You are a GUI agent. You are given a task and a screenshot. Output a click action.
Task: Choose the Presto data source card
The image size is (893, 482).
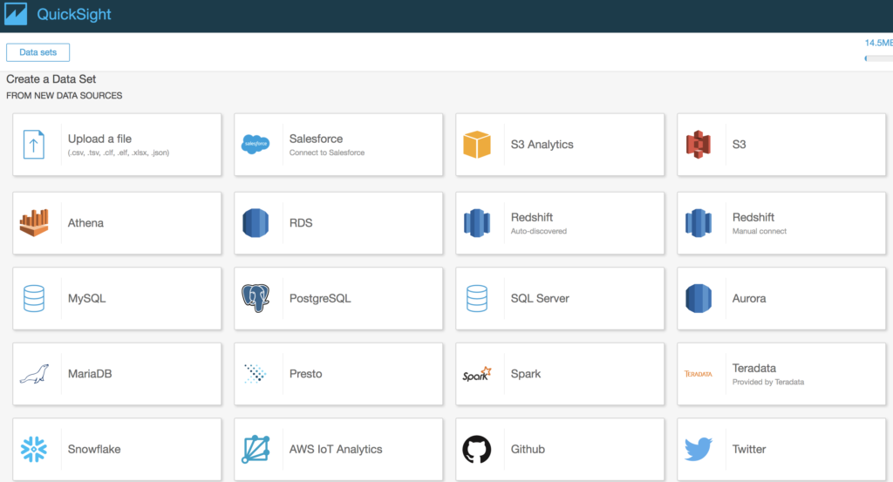(x=338, y=374)
